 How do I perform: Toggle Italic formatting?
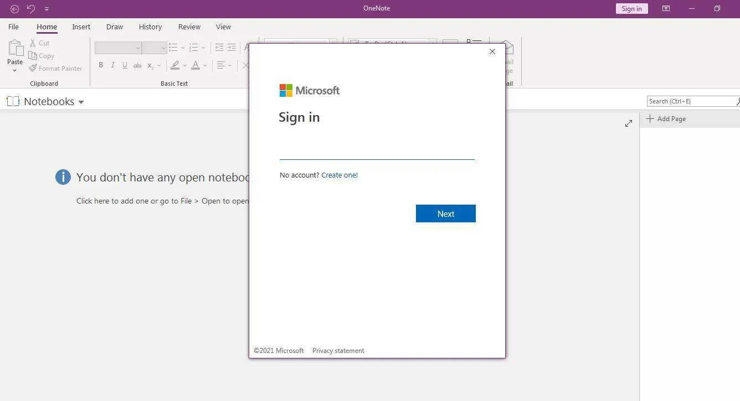(x=113, y=65)
